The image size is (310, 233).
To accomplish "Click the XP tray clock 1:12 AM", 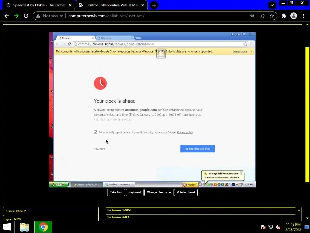I will (x=248, y=184).
